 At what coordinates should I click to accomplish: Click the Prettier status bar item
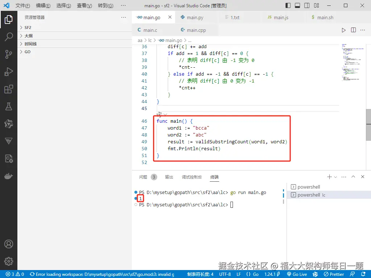[x=334, y=274]
